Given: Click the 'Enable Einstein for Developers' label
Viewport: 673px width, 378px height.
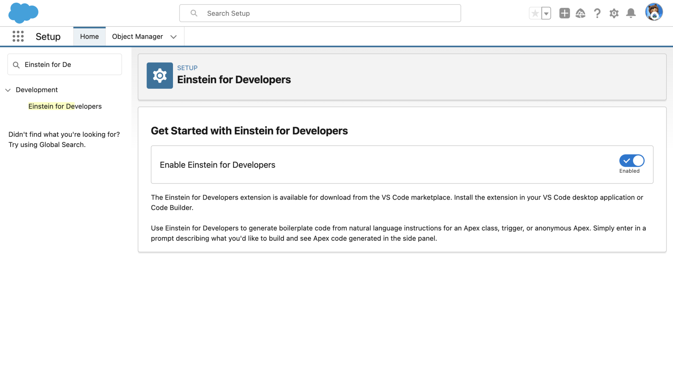Looking at the screenshot, I should pos(218,165).
